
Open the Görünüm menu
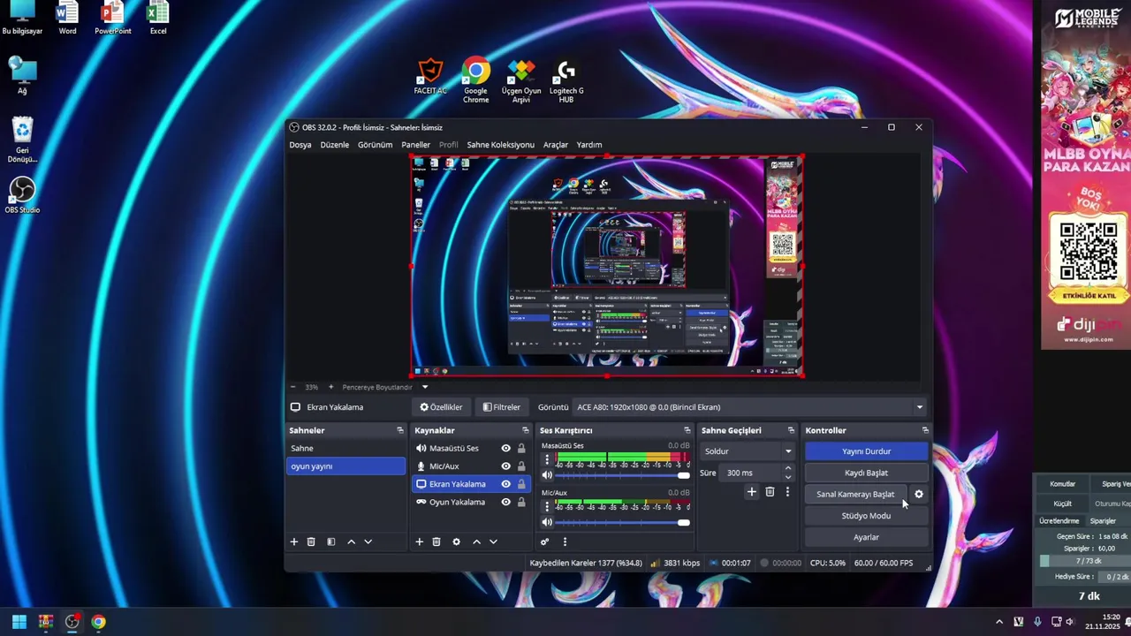(x=376, y=145)
